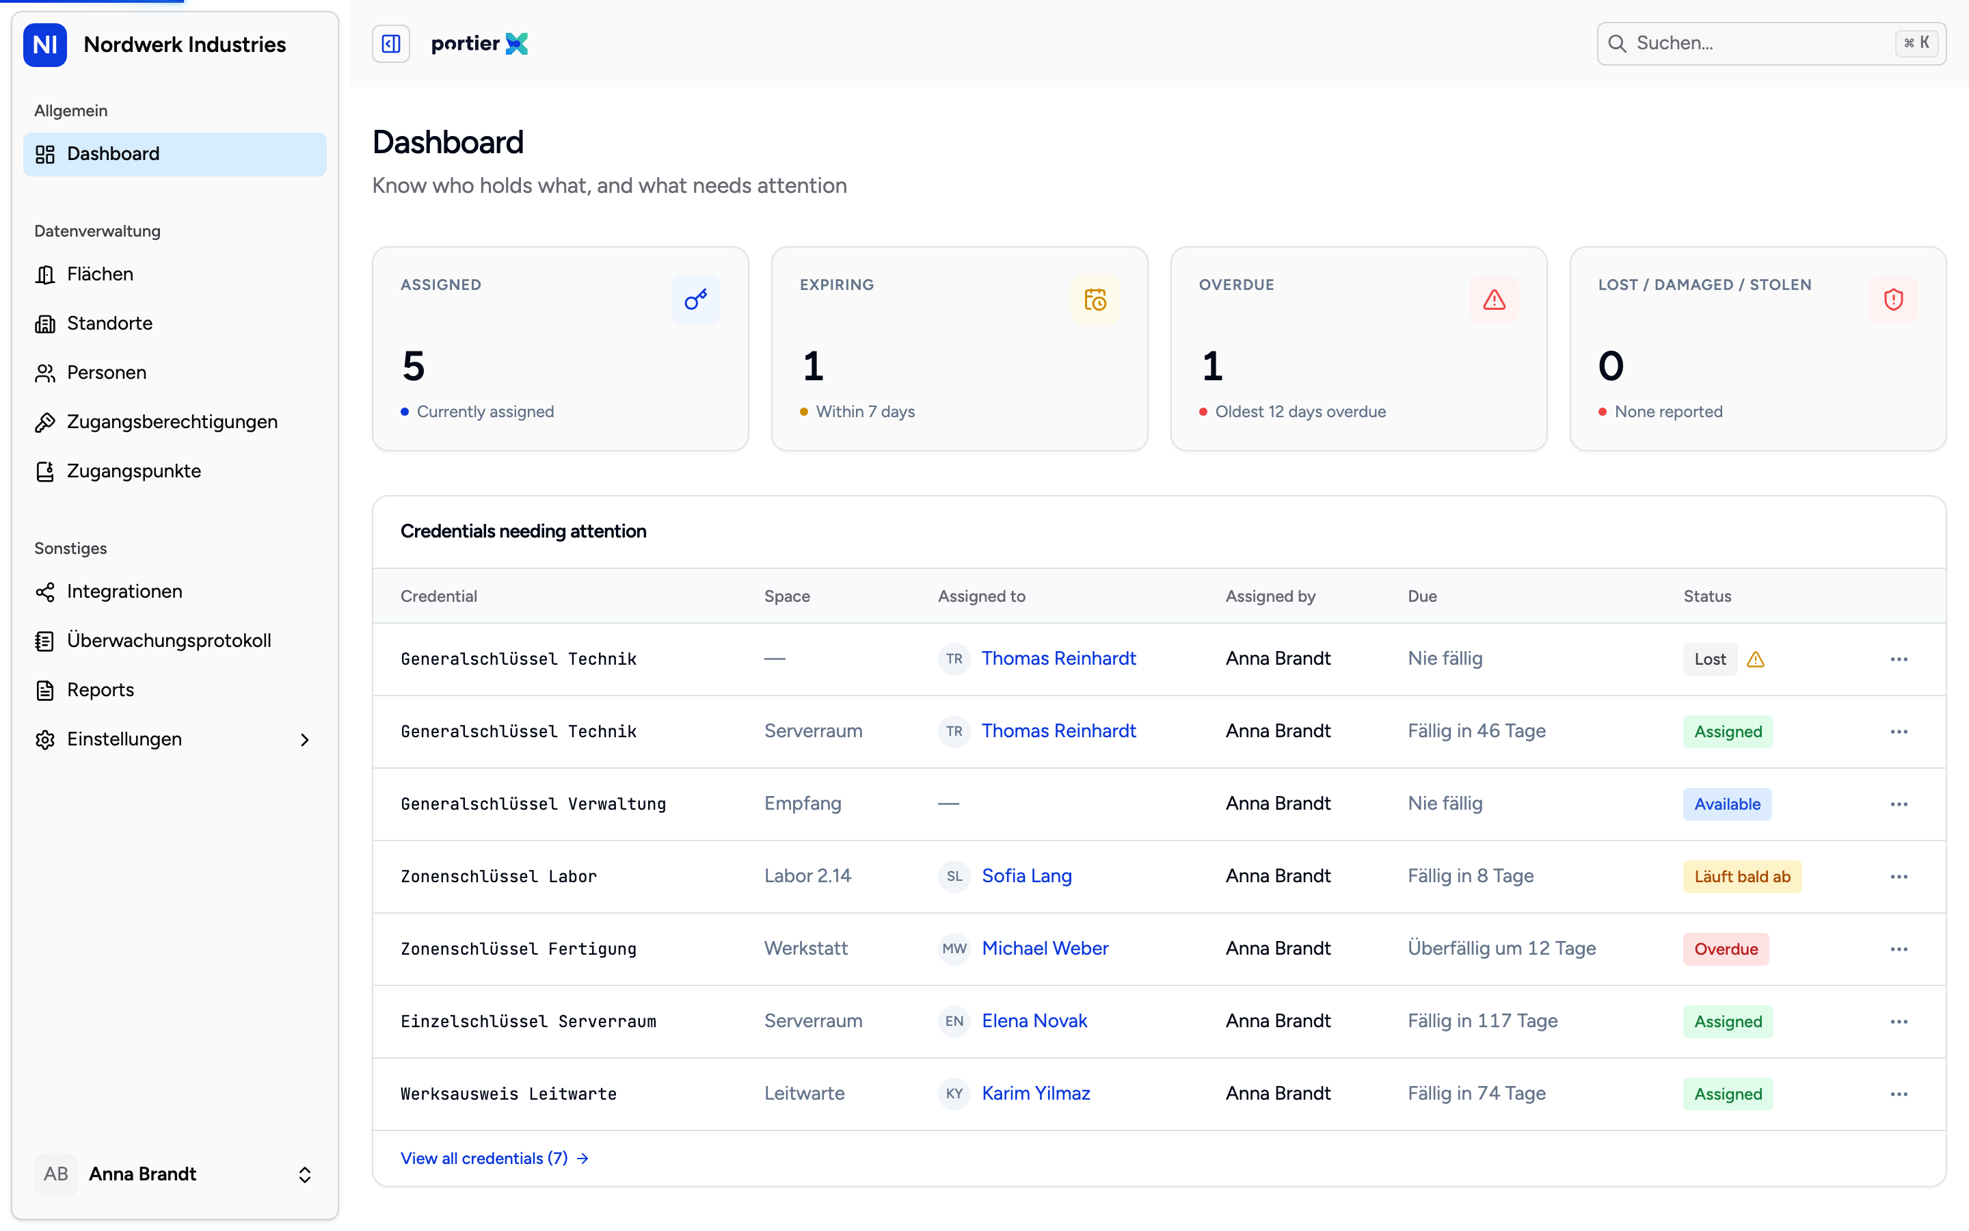The image size is (1969, 1231).
Task: Open actions menu for Werksausweis Leitwarte row
Action: point(1899,1094)
